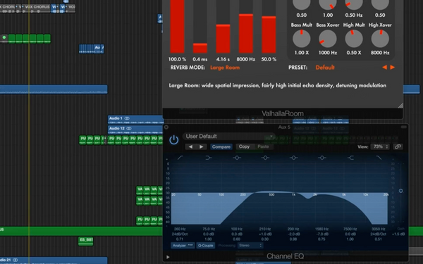Select the Audio 1 region in the arrange area
Viewport: 423px width, 264px height.
coord(135,120)
